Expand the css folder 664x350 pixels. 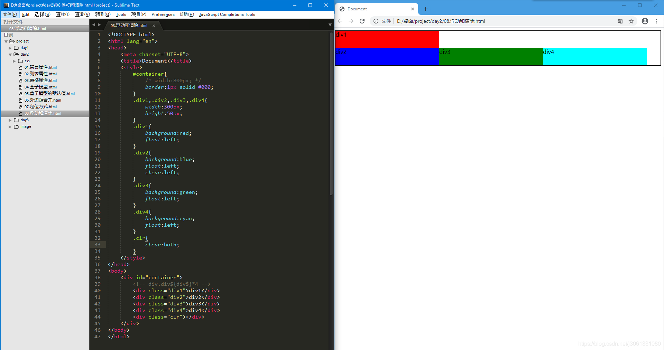pos(14,61)
